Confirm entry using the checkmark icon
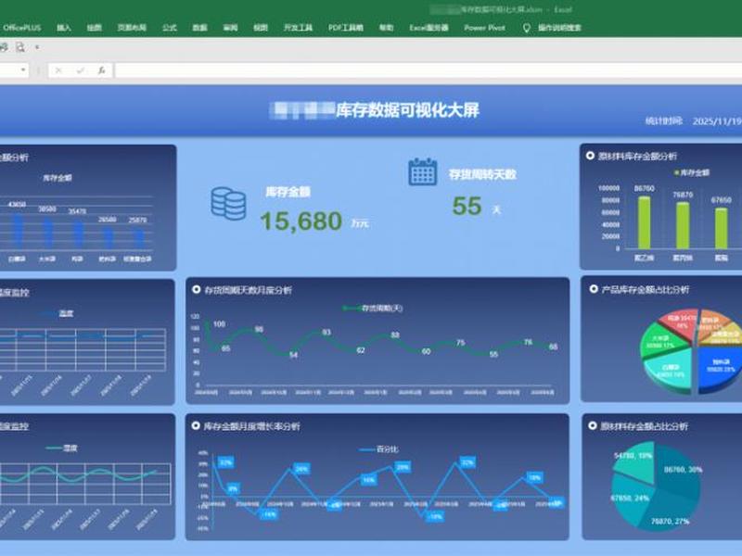Image resolution: width=742 pixels, height=556 pixels. click(x=81, y=70)
